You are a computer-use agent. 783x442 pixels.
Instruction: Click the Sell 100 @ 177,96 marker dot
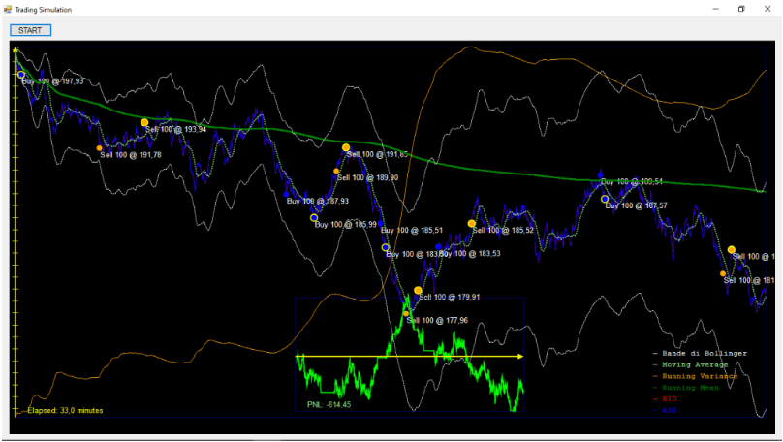coord(406,313)
